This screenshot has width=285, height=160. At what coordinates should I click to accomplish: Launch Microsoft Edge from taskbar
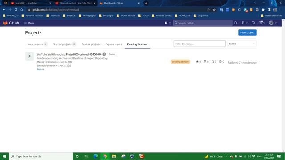pyautogui.click(x=95, y=156)
